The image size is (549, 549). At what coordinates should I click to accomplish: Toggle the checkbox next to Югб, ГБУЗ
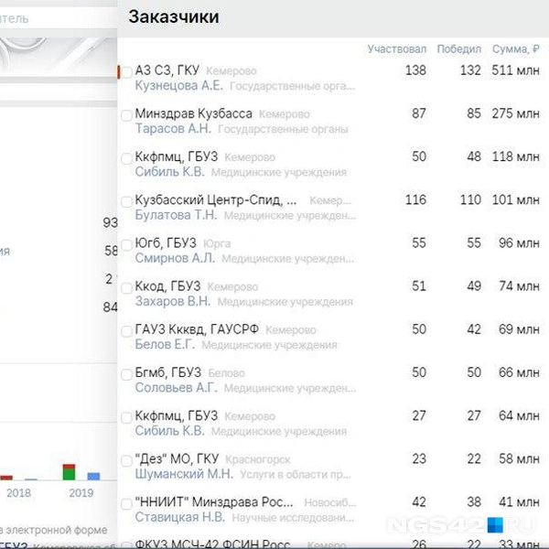[126, 245]
